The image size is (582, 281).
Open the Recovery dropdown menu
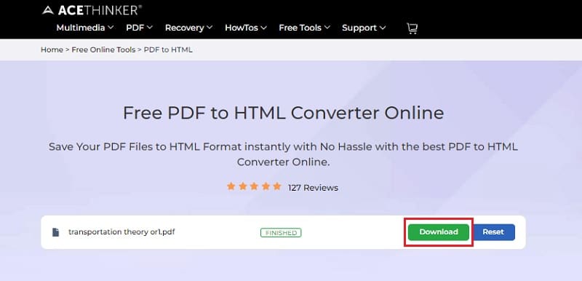[x=188, y=28]
